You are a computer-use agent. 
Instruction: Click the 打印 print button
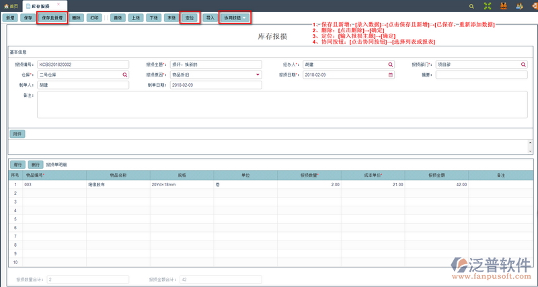95,17
